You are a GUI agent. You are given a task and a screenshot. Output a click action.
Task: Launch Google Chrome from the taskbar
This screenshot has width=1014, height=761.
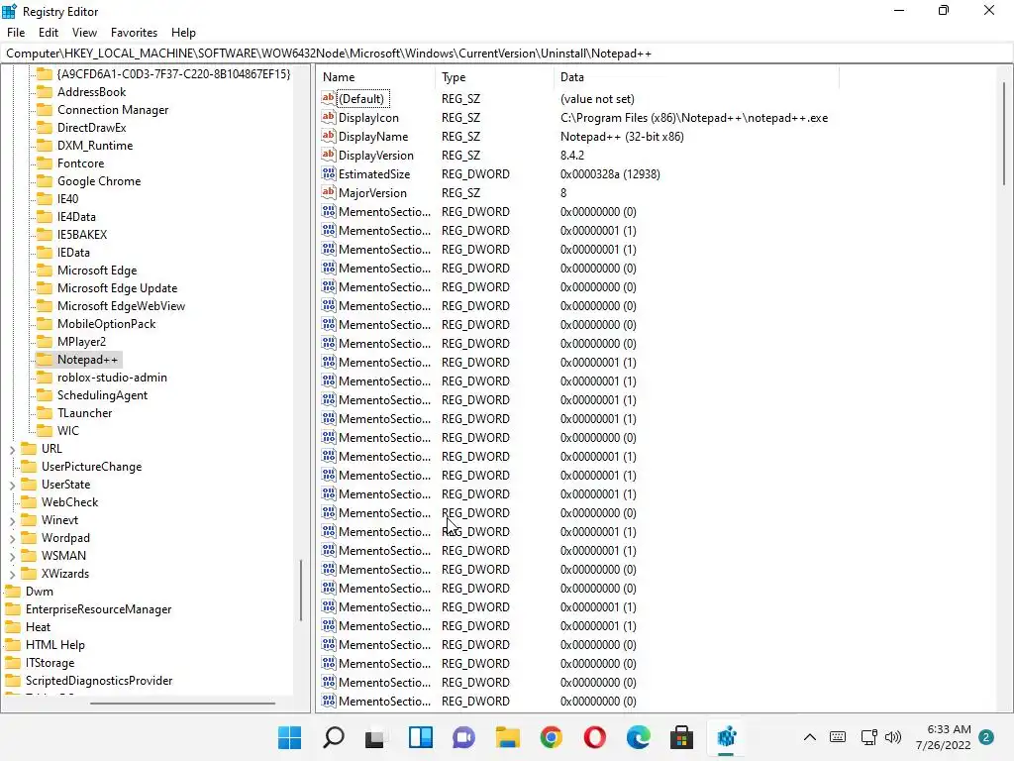click(x=551, y=737)
